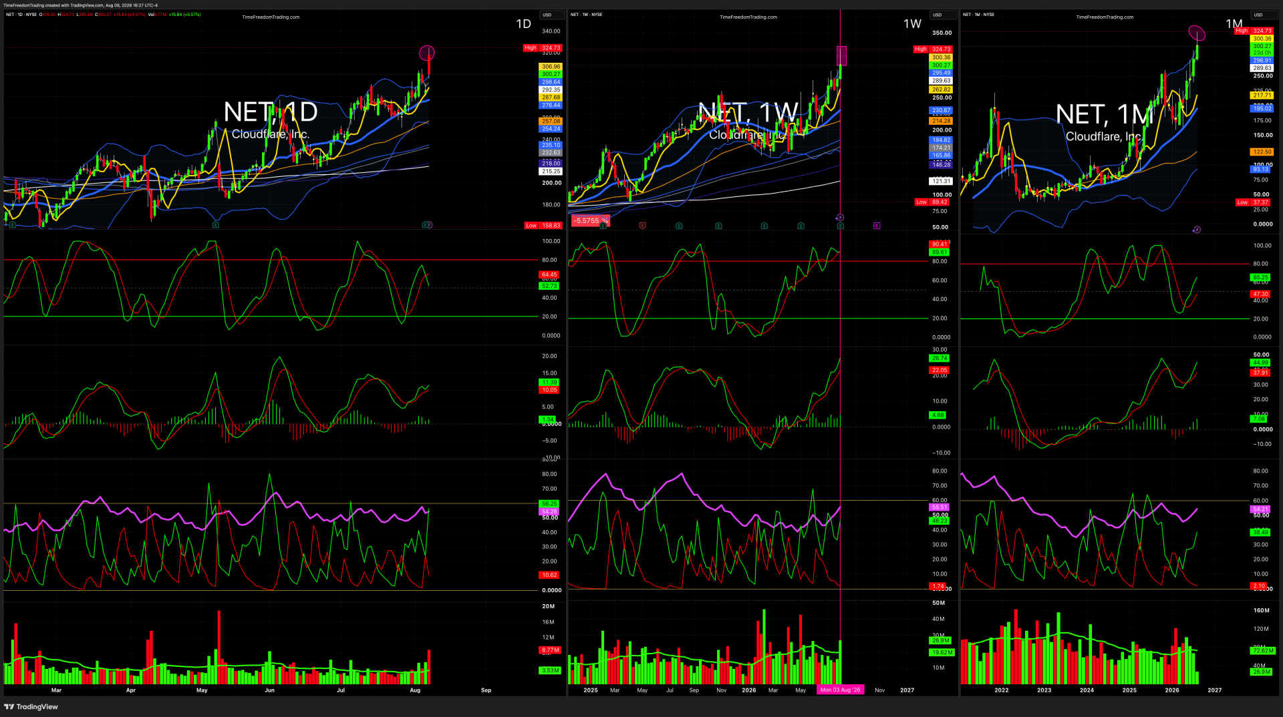Viewport: 1283px width, 717px height.
Task: Click the 8.77M volume label
Action: 550,650
